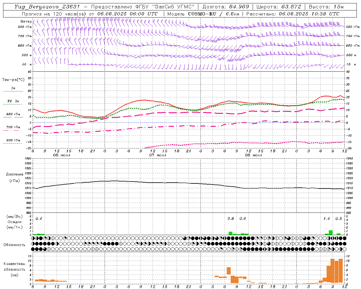Click the 07 июня date label
The width and height of the screenshot is (361, 289).
[x=158, y=155]
